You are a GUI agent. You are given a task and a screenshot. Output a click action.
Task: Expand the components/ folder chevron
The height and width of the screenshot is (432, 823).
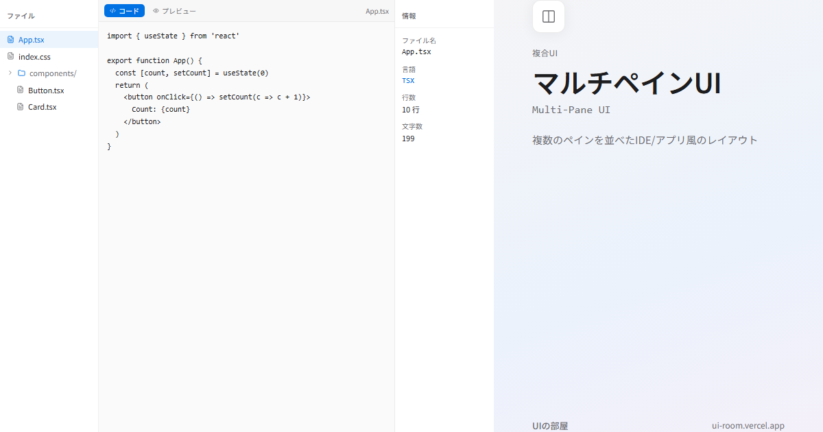pos(10,73)
